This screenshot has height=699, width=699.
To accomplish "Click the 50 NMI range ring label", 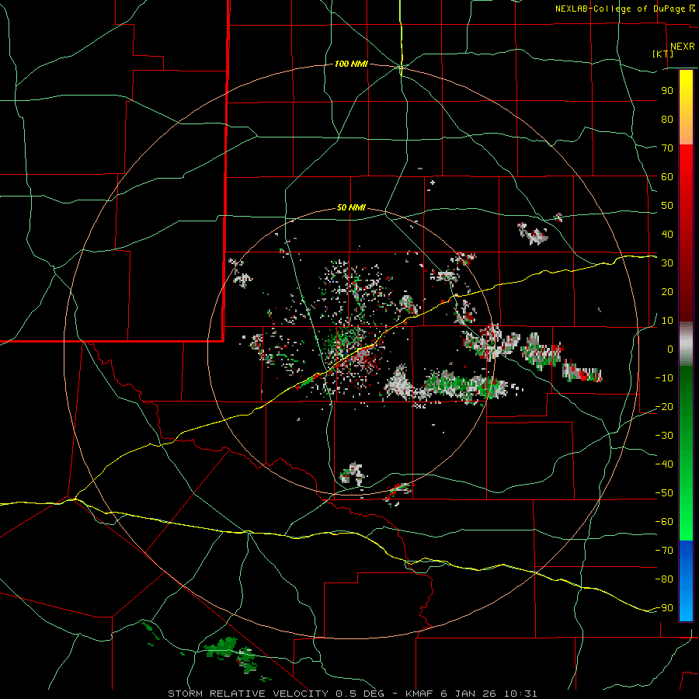I will pos(351,207).
